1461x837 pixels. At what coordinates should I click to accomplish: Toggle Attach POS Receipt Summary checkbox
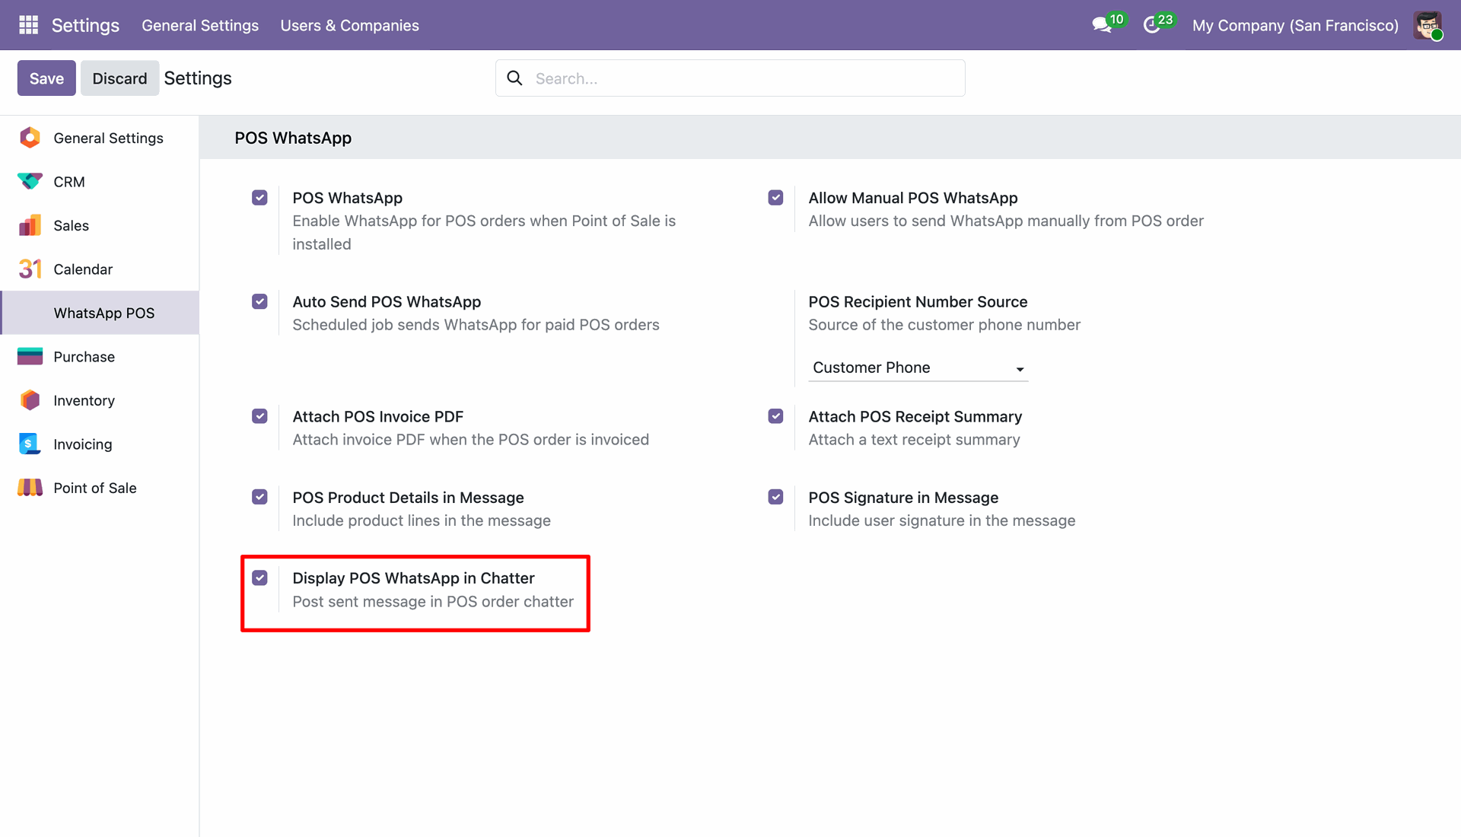click(x=775, y=416)
